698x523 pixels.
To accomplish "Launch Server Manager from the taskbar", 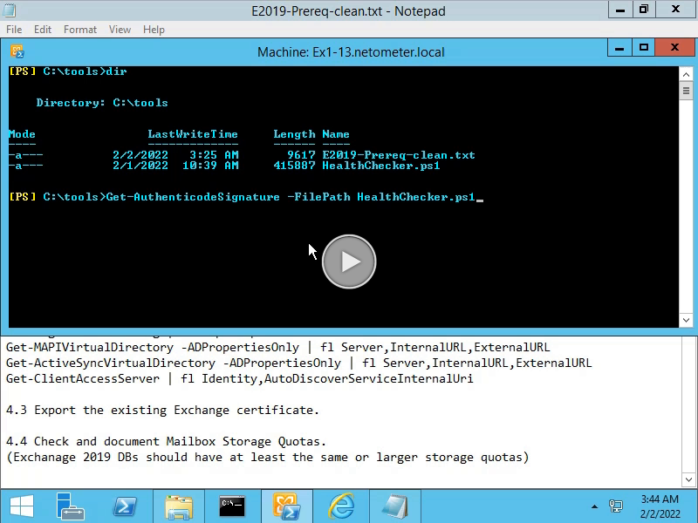I will click(69, 506).
